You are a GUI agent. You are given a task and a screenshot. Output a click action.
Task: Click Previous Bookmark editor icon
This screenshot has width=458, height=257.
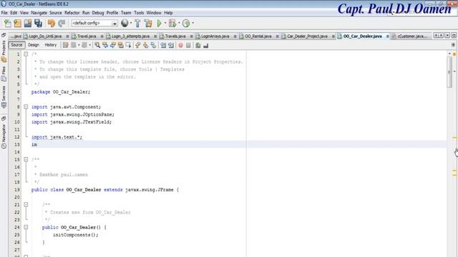138,45
